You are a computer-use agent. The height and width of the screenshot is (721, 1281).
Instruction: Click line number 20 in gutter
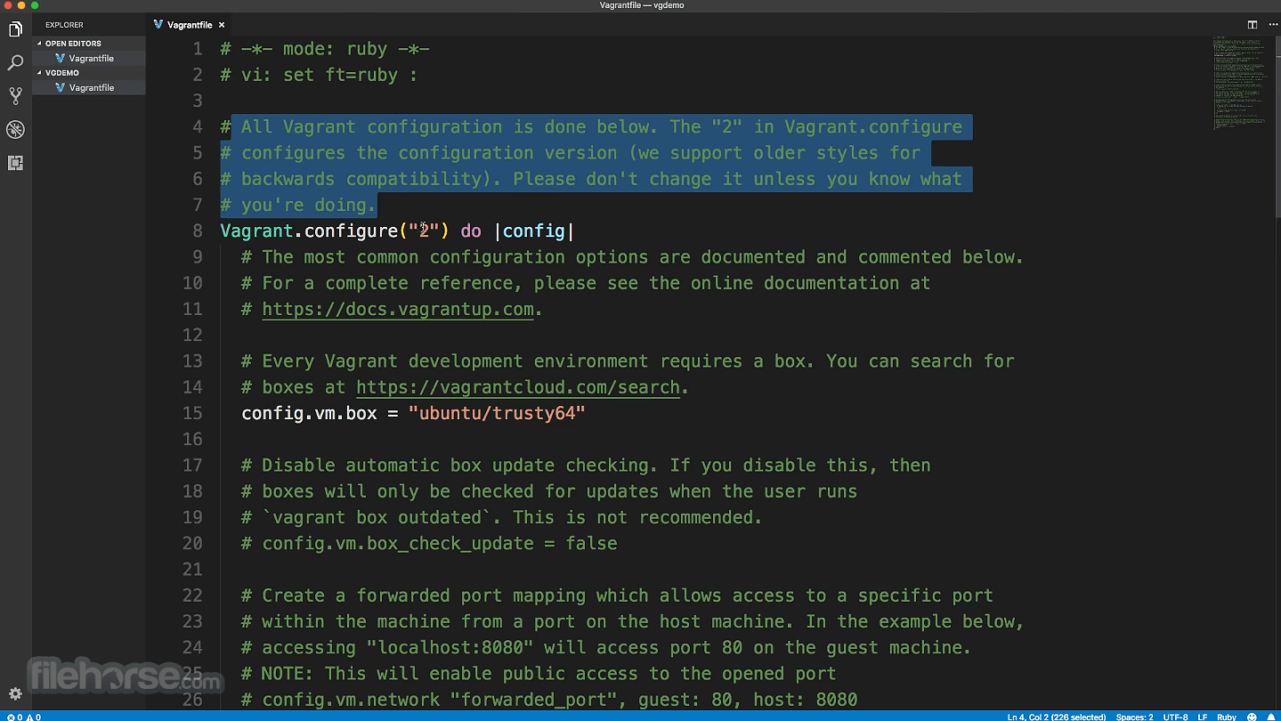[x=192, y=543]
